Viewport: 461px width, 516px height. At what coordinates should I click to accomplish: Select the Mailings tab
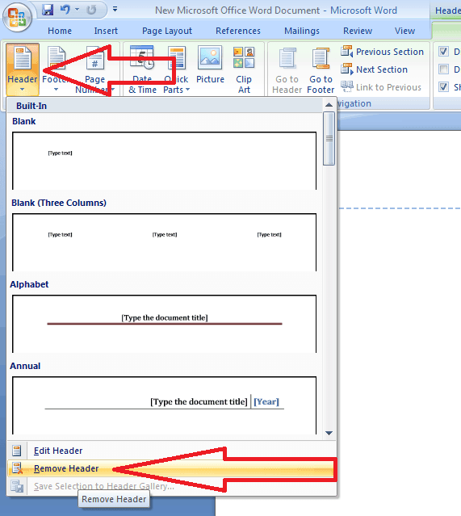(302, 31)
